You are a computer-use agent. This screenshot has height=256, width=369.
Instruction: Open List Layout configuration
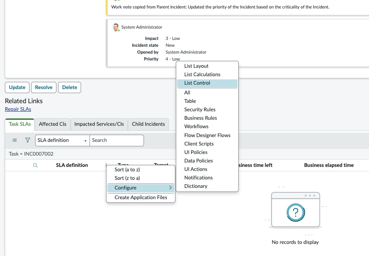[x=196, y=66]
